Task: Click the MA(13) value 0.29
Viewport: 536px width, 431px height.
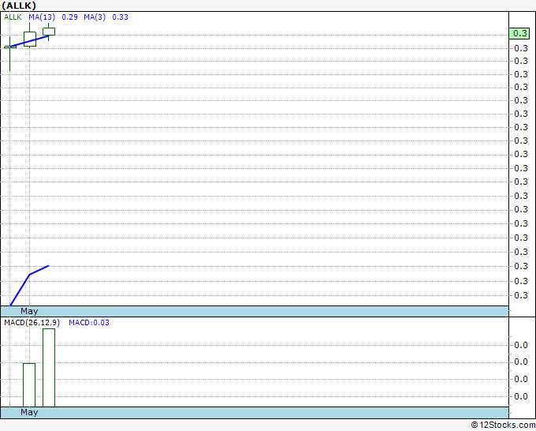Action: coord(69,17)
